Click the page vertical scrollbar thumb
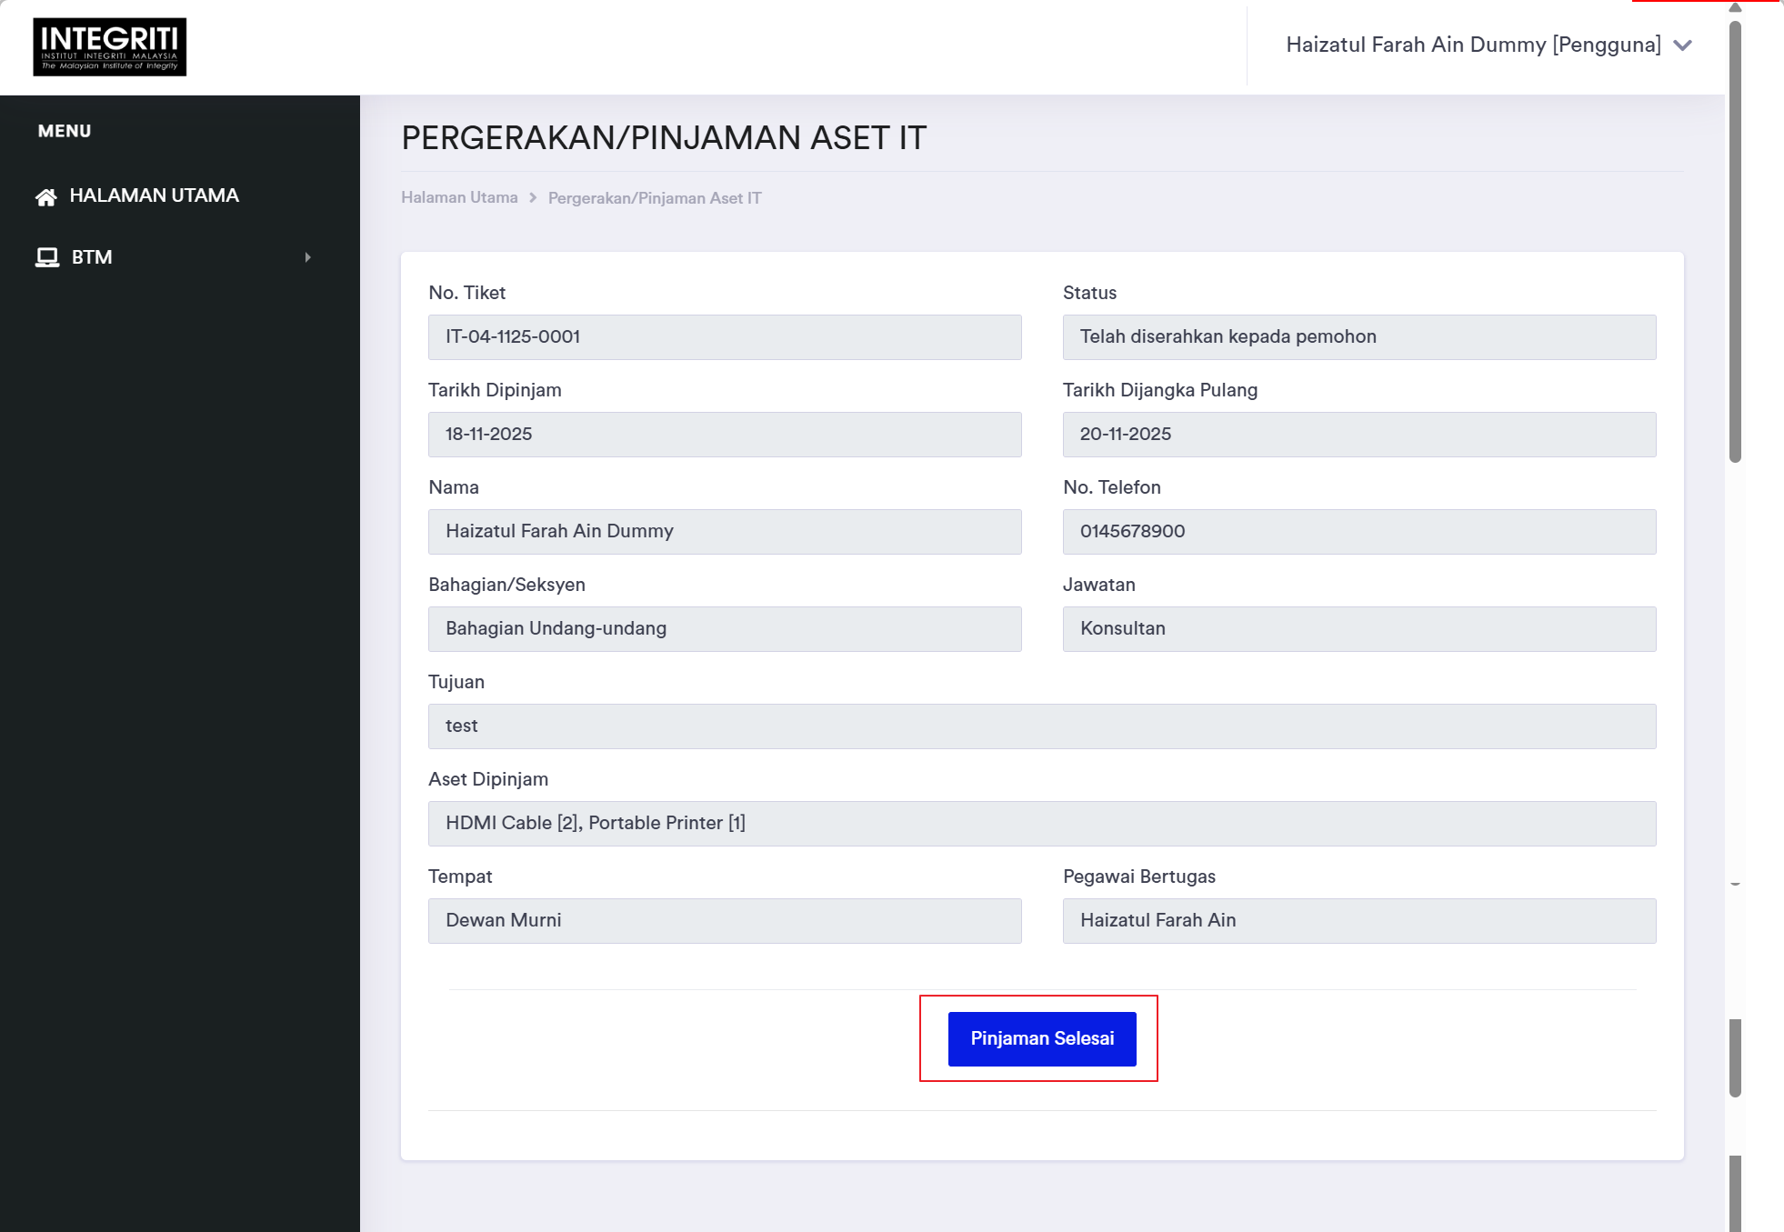The width and height of the screenshot is (1784, 1232). click(x=1735, y=241)
